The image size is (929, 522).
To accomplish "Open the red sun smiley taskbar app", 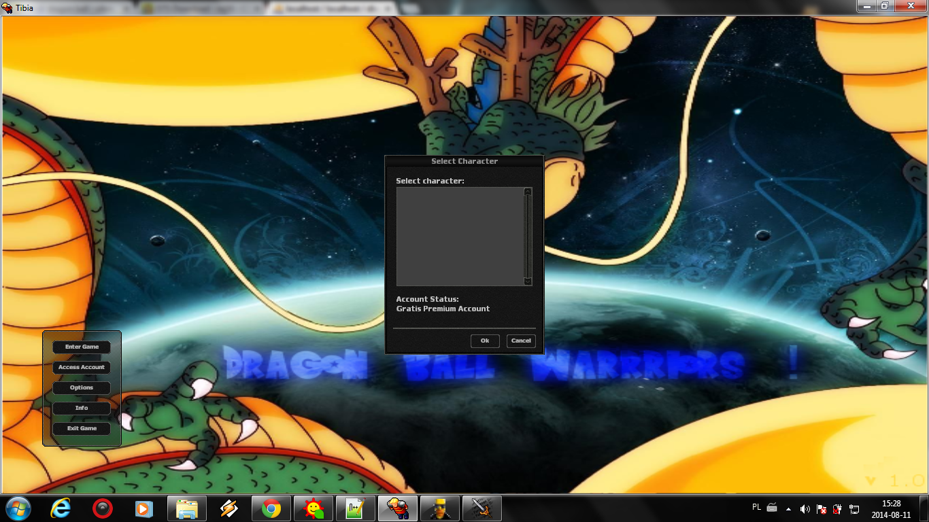I will pyautogui.click(x=314, y=508).
